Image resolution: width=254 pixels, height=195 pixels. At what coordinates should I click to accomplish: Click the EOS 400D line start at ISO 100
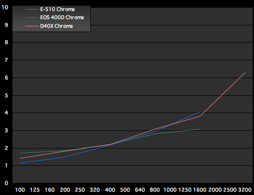coord(20,163)
